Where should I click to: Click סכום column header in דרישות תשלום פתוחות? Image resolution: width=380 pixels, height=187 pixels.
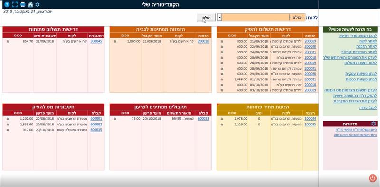coord(18,36)
